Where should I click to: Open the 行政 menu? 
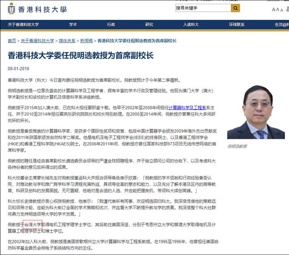click(x=111, y=24)
